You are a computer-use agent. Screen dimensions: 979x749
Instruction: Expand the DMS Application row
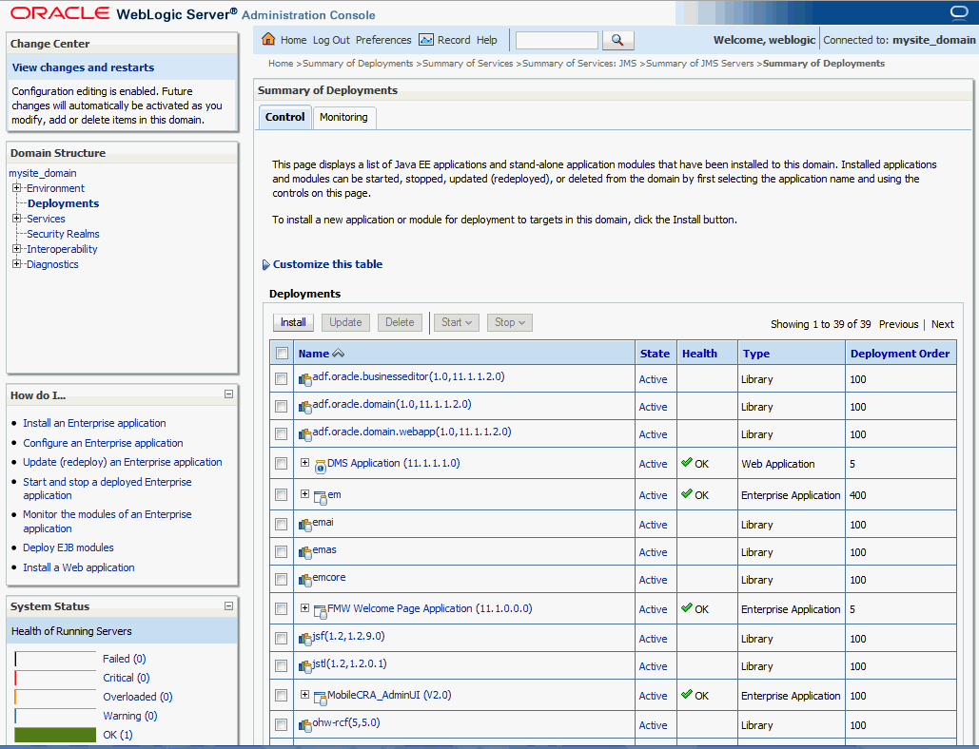pos(304,463)
